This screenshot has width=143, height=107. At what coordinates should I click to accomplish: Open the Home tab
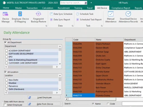(6, 8)
